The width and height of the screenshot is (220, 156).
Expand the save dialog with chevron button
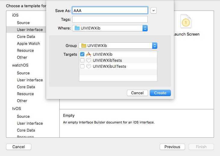[153, 11]
